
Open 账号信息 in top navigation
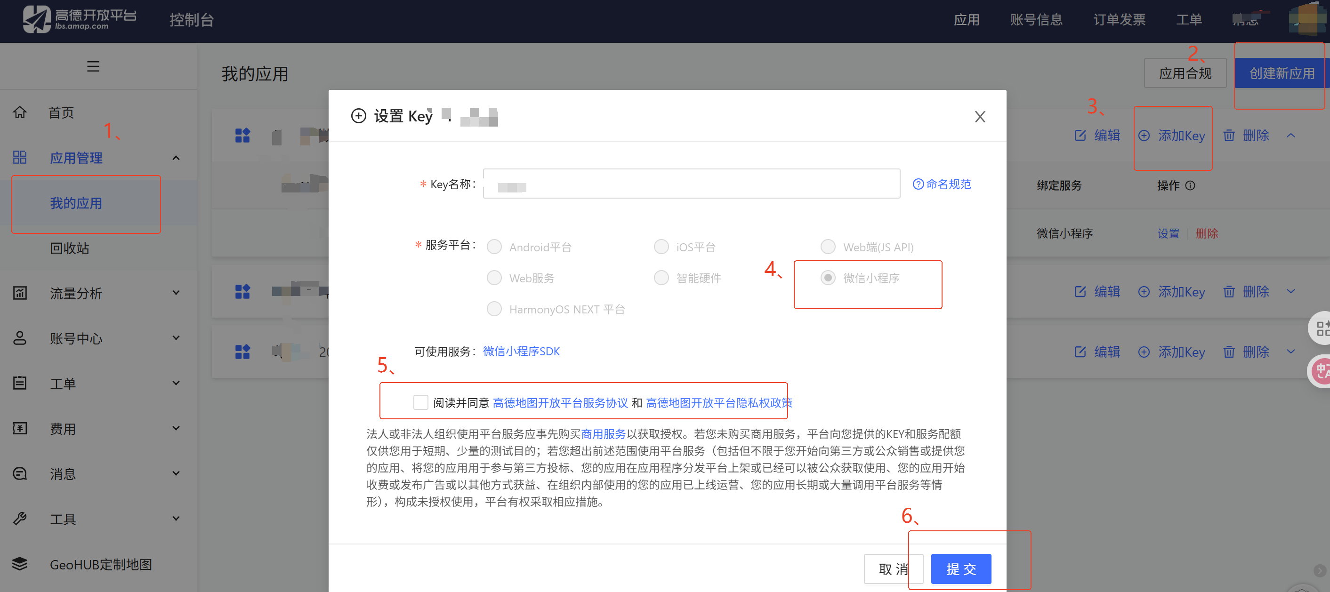1036,20
